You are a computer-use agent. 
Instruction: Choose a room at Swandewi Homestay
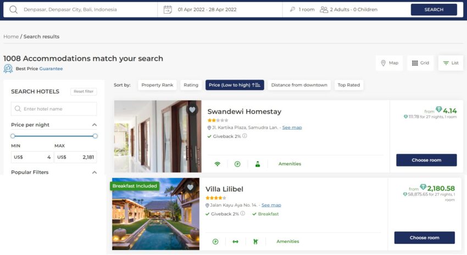(x=426, y=160)
